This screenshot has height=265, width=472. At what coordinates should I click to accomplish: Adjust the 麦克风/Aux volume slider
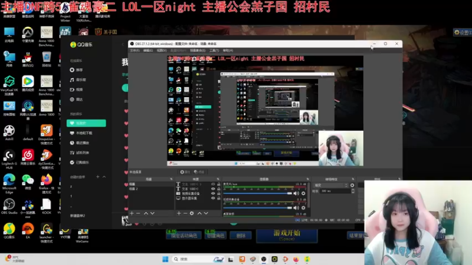tap(258, 193)
